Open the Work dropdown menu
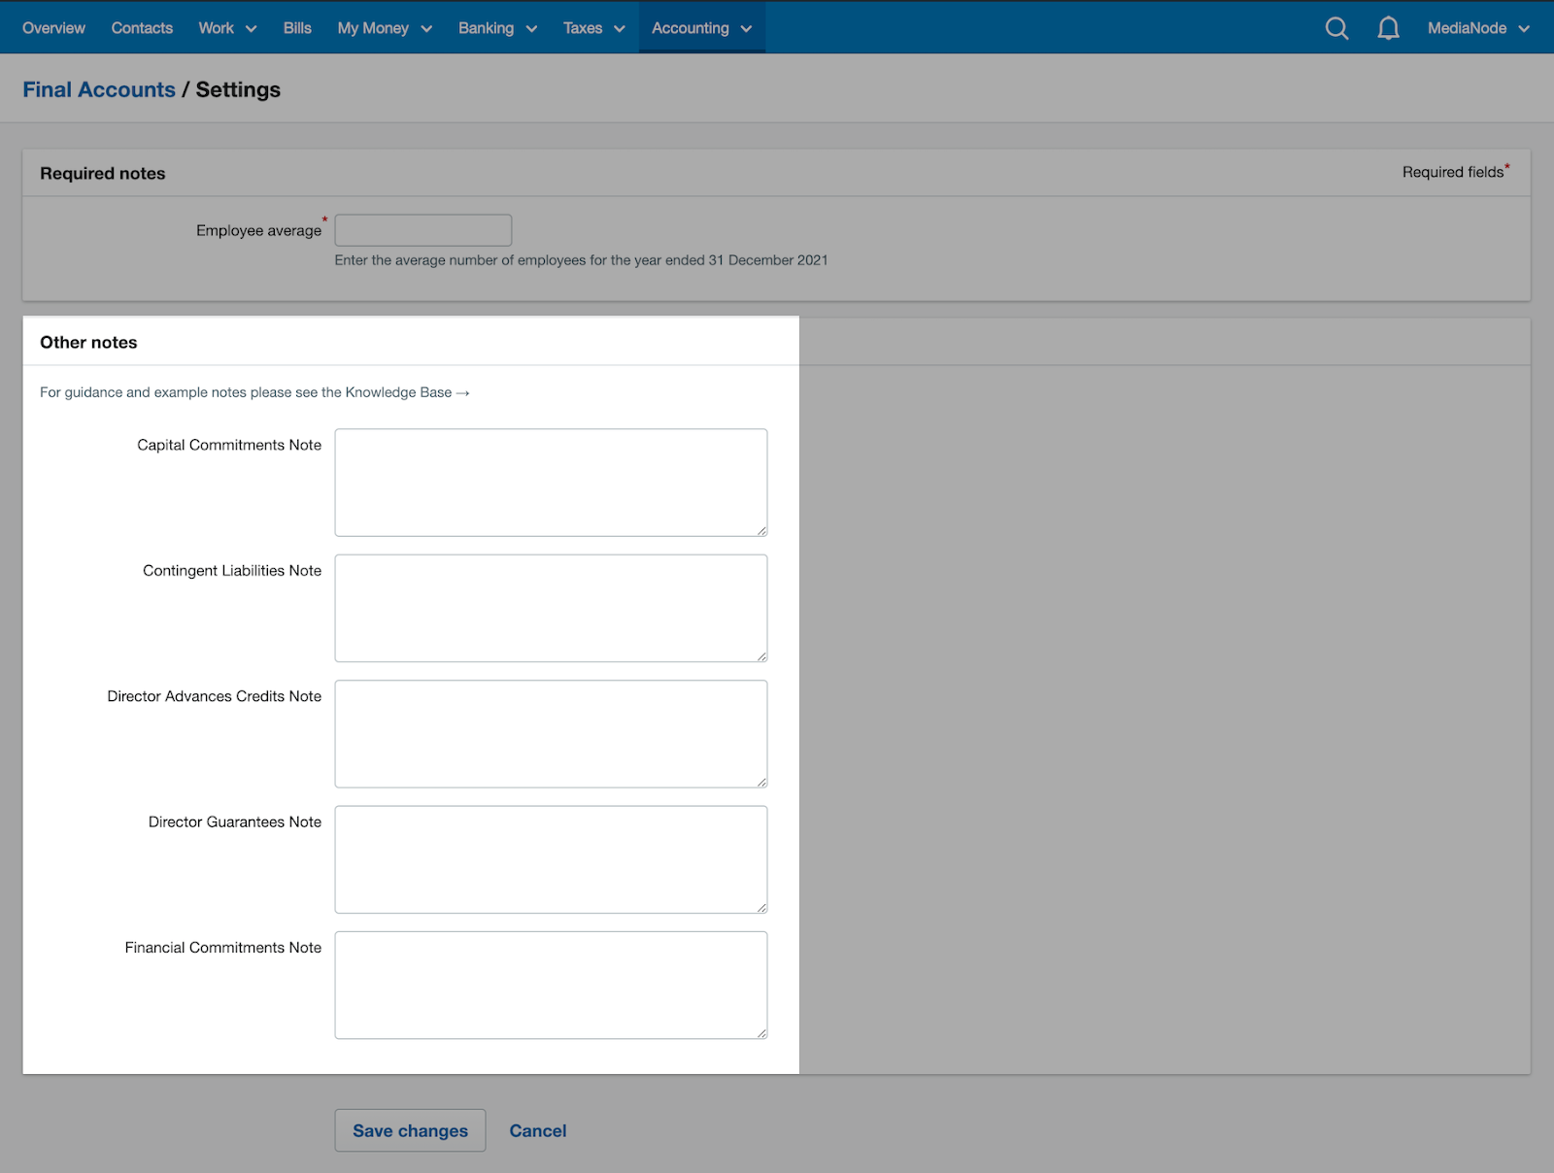The width and height of the screenshot is (1554, 1173). (x=226, y=28)
